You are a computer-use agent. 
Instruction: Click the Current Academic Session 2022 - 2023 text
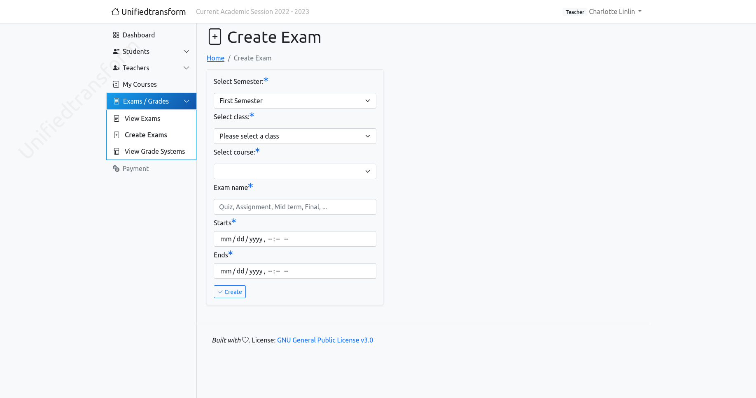point(252,12)
